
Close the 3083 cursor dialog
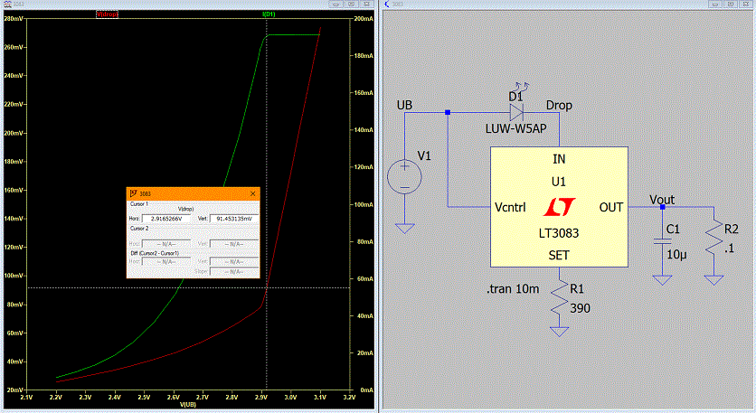[x=252, y=193]
